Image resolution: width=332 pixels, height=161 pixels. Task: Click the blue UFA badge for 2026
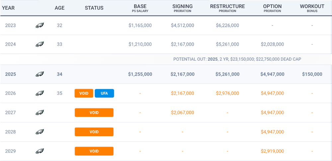click(x=104, y=93)
